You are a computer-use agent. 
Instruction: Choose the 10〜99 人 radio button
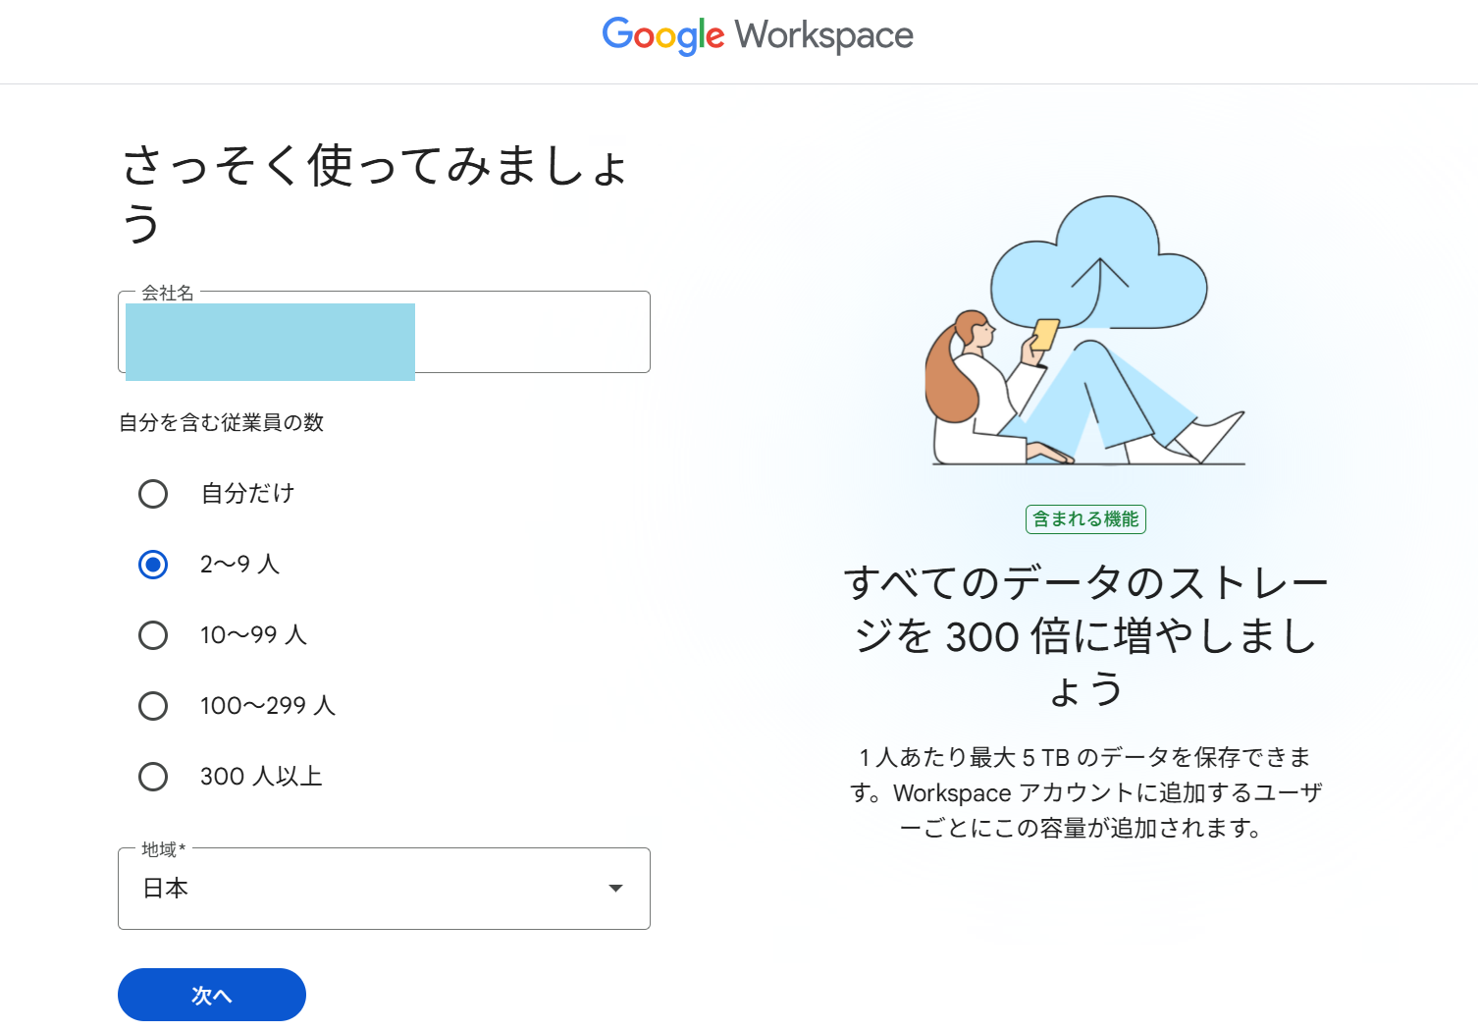click(153, 635)
